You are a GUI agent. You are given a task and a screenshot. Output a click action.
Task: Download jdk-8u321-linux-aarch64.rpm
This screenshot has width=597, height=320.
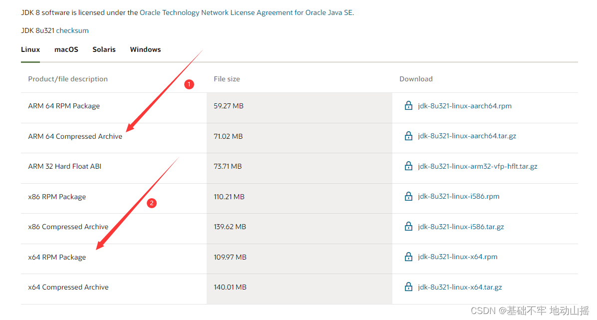pyautogui.click(x=465, y=106)
